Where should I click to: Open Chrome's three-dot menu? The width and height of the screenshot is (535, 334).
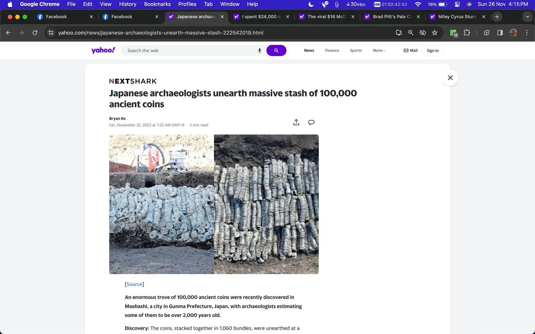(527, 32)
